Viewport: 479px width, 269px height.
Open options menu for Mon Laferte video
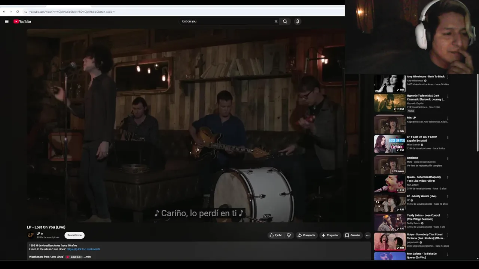(x=448, y=254)
